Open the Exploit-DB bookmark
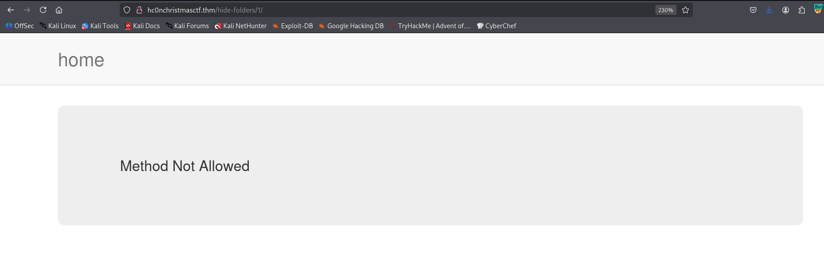The height and width of the screenshot is (262, 824). click(293, 26)
